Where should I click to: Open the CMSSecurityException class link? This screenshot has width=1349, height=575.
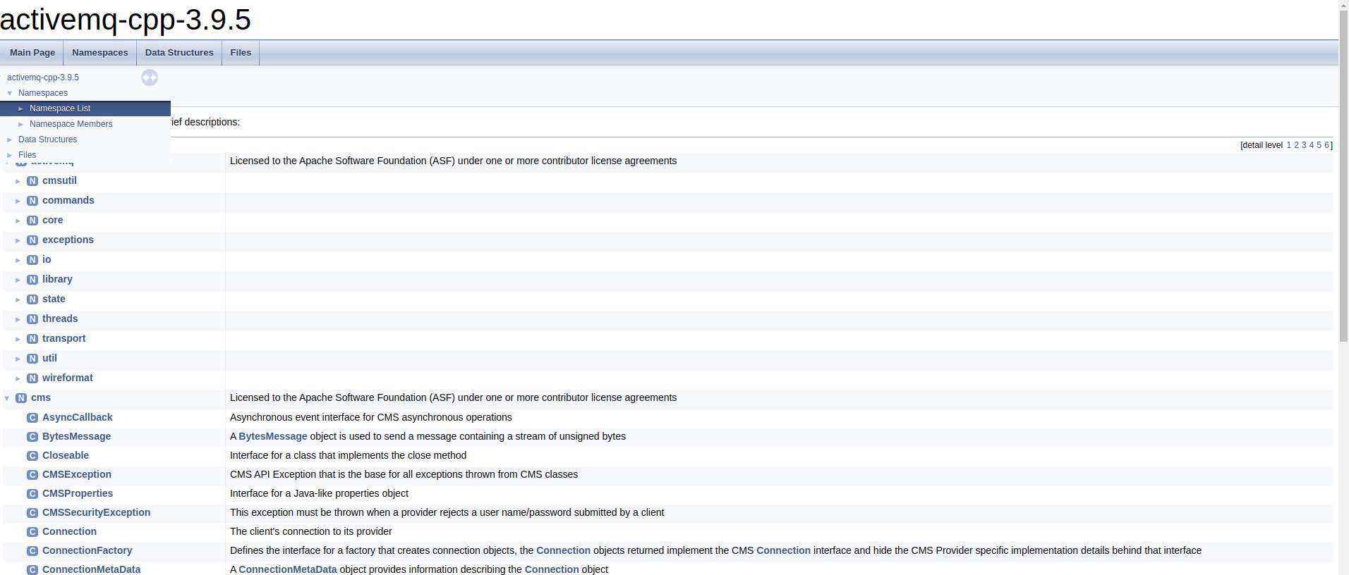pyautogui.click(x=96, y=512)
